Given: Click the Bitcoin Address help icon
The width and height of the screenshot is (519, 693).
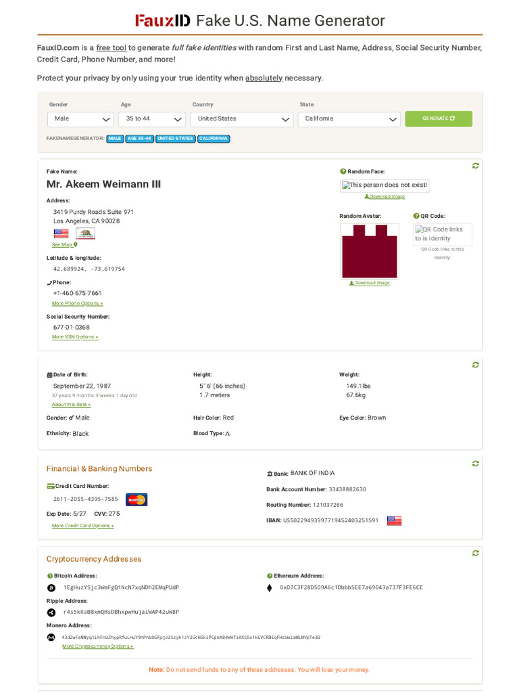Looking at the screenshot, I should (x=50, y=576).
